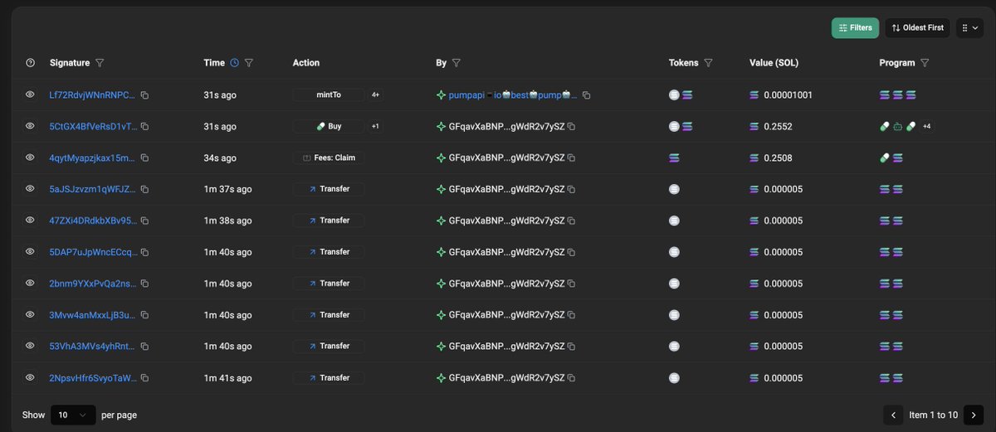Open signature Lf72RdvjWNnRNPC link

92,95
